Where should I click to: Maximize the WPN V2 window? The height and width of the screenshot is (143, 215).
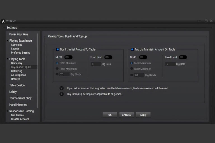coord(206,21)
